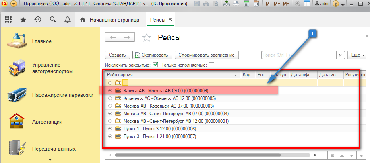This screenshot has width=370, height=163.
Task: Add Рейсы to favorites with the star outline
Action: click(x=147, y=38)
